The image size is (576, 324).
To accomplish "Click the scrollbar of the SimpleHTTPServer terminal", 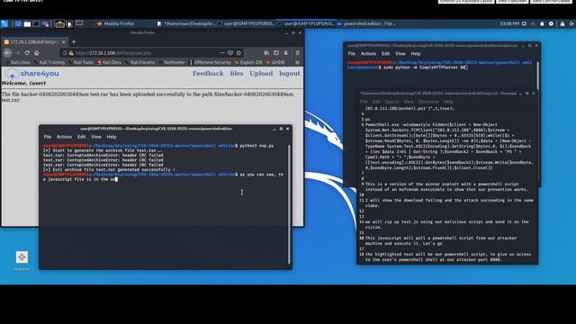I will point(537,76).
